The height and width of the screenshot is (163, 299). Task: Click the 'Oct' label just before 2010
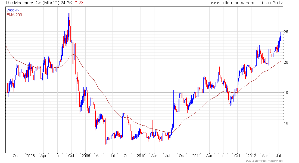click(127, 156)
